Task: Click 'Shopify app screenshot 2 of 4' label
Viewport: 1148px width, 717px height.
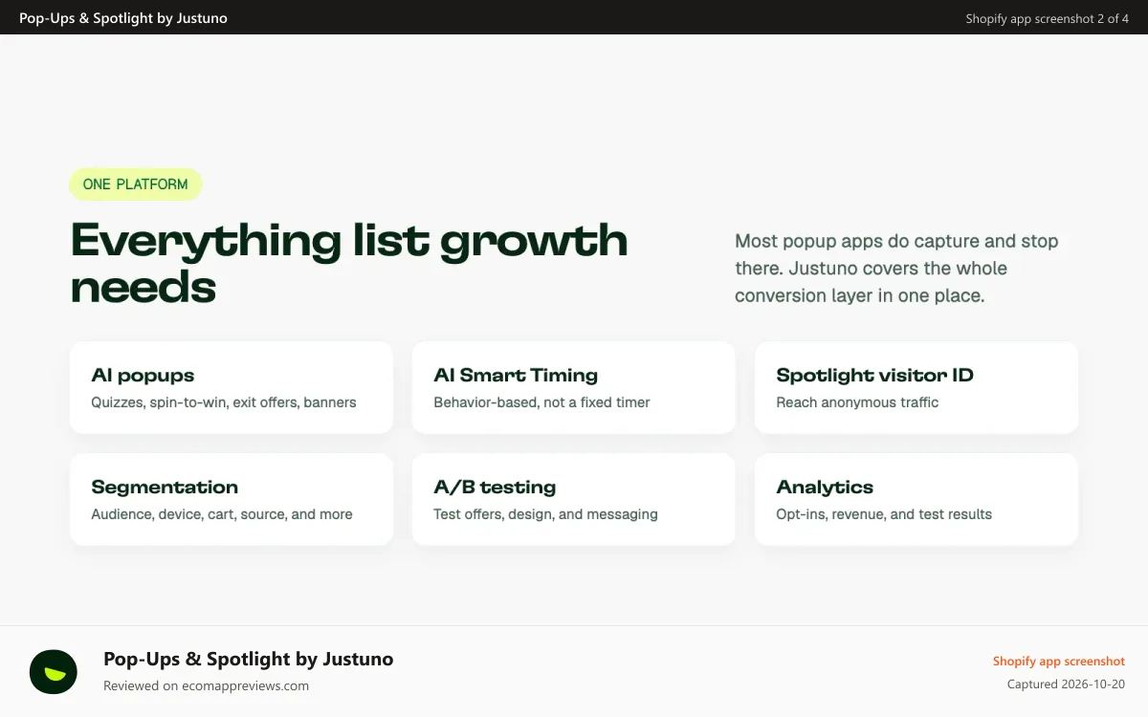Action: 1047,18
